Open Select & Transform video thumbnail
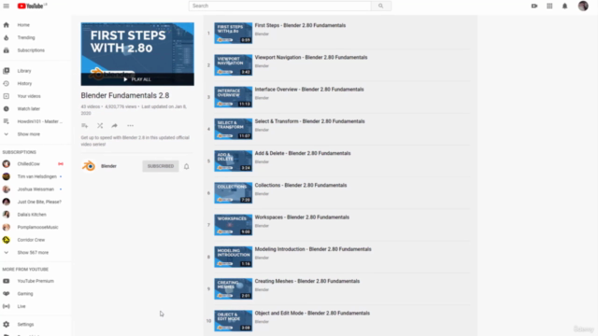598x336 pixels. pos(233,129)
